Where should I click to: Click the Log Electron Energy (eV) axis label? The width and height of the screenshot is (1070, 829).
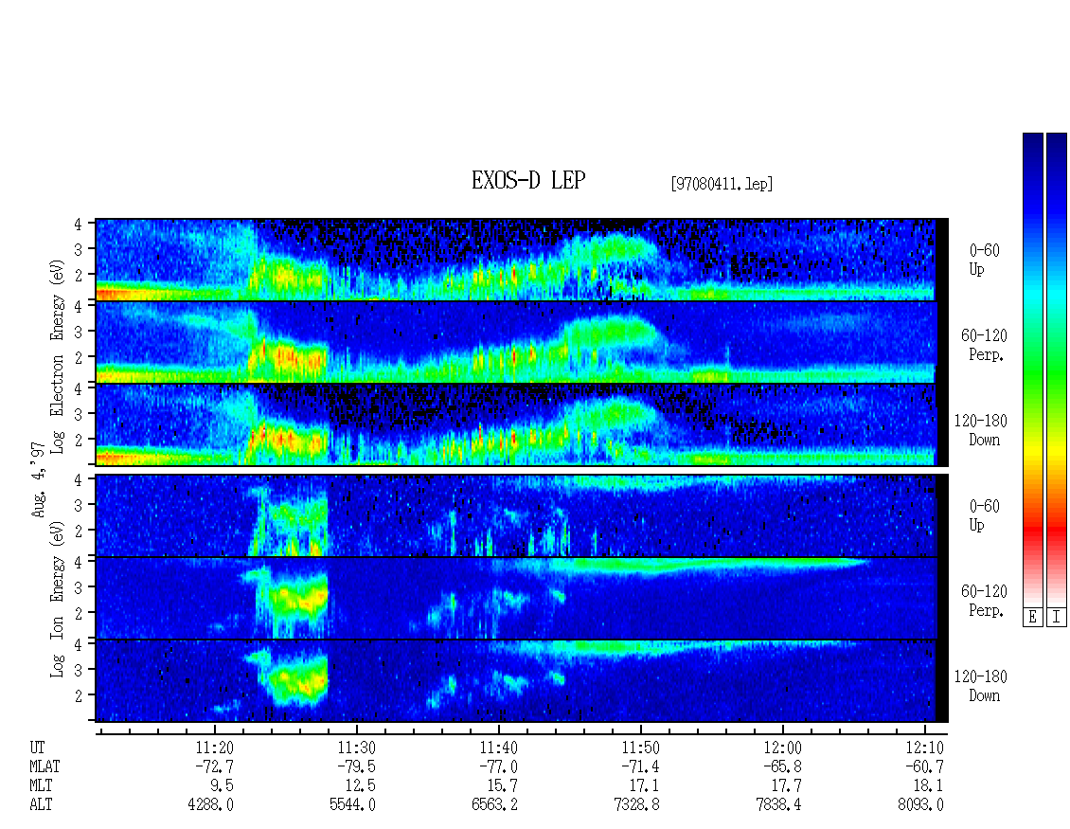coord(57,356)
